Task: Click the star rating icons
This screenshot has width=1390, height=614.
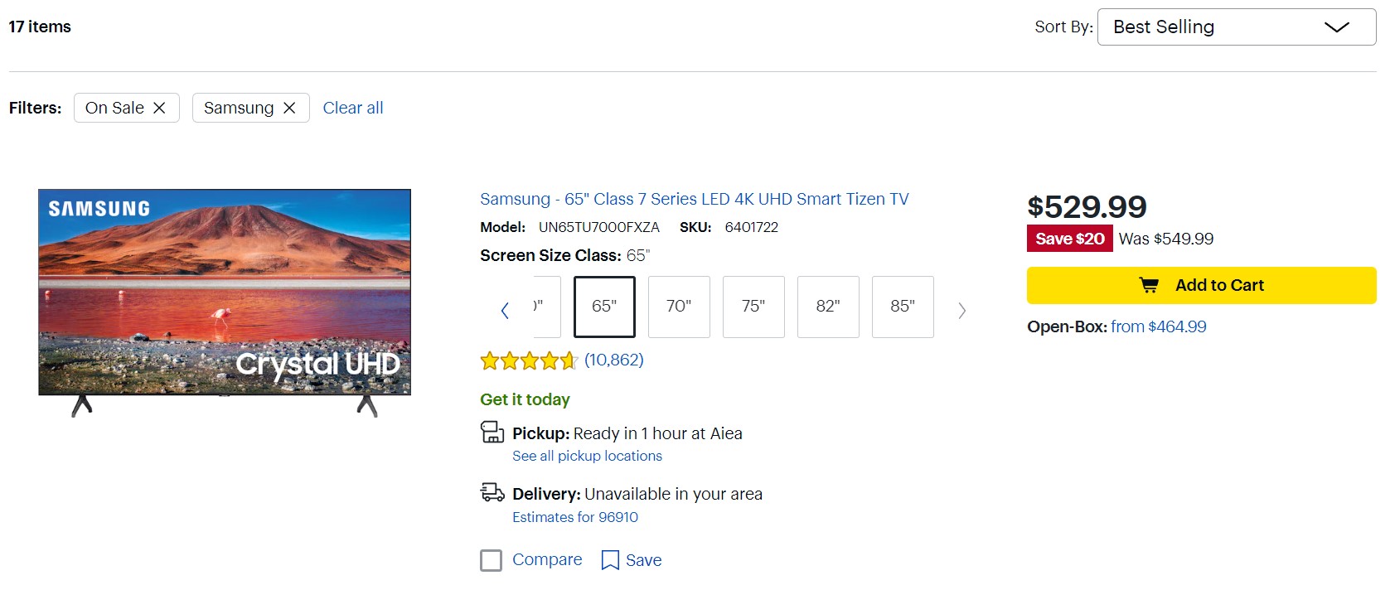Action: click(528, 360)
